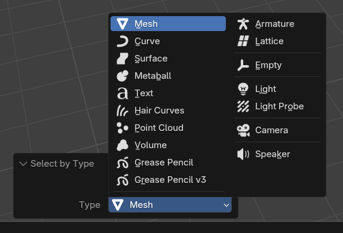Click the Camera icon

[x=243, y=130]
